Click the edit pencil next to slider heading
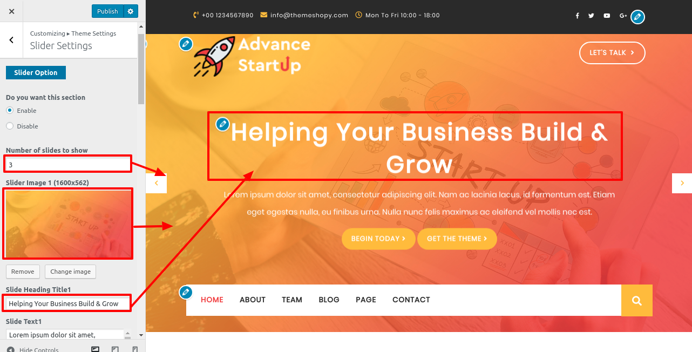The width and height of the screenshot is (692, 352). 222,124
